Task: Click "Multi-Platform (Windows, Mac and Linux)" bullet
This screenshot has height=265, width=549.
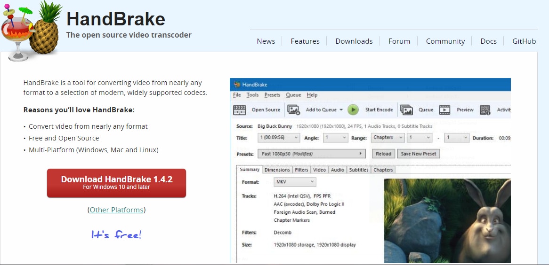Action: tap(94, 150)
